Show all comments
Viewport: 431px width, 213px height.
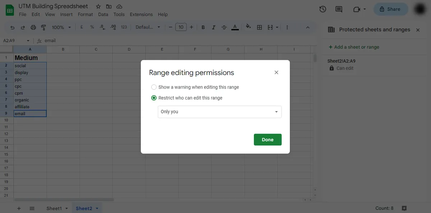point(338,9)
